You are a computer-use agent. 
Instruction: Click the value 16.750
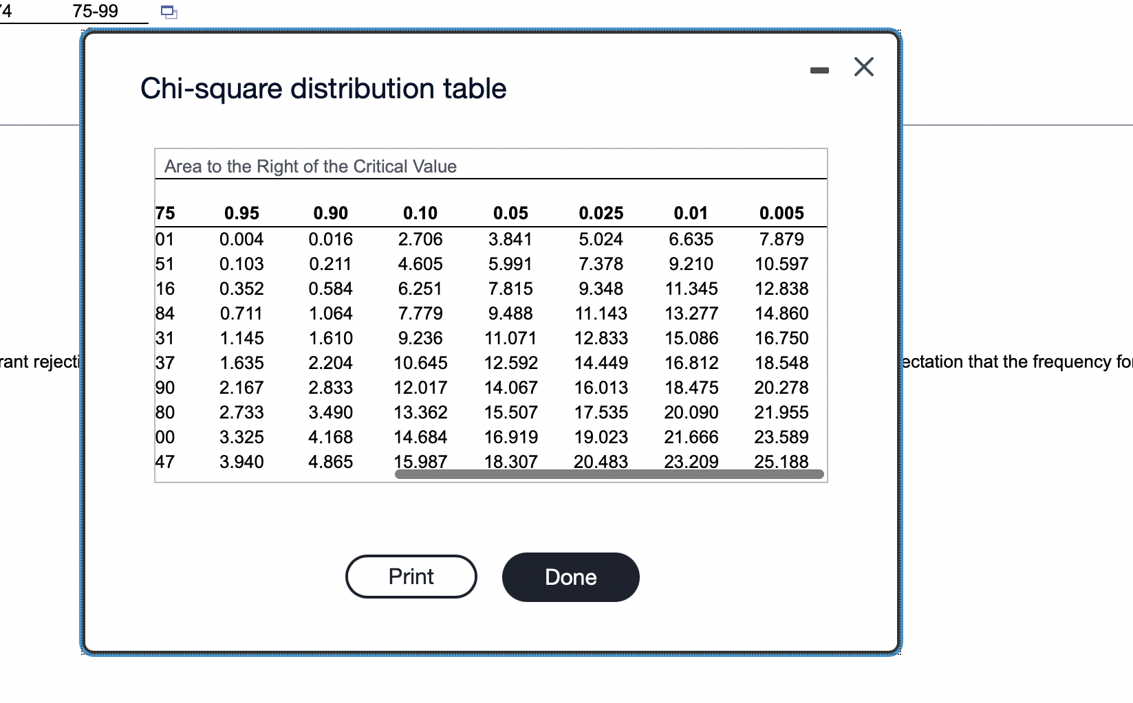781,338
